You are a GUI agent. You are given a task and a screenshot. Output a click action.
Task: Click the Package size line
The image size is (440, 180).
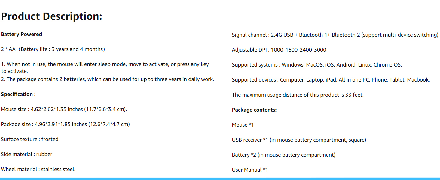coord(65,124)
